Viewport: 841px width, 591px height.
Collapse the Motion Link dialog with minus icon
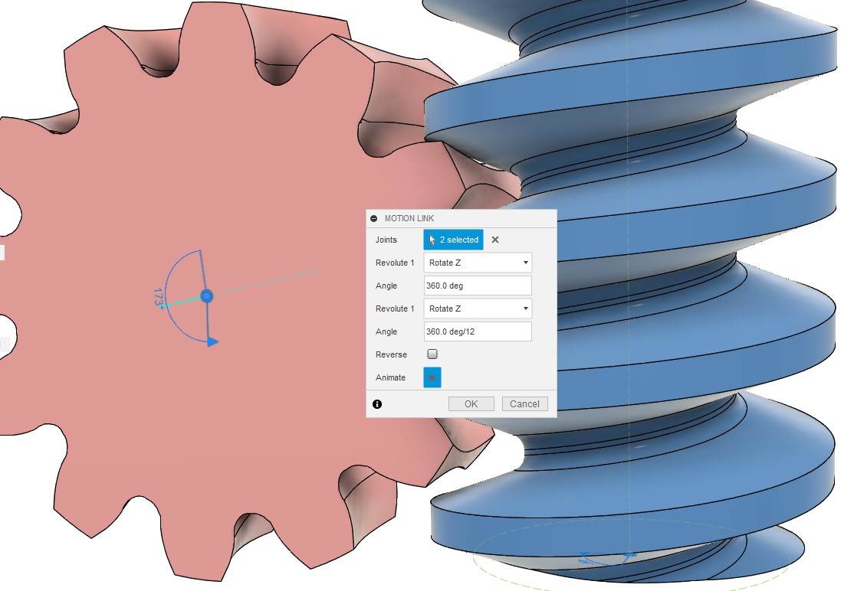[x=374, y=218]
